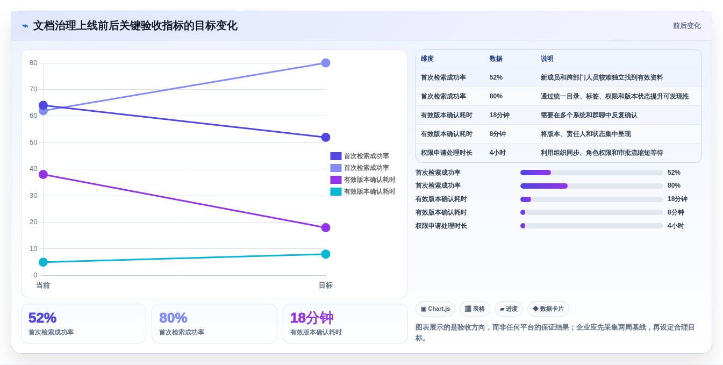Click the progress bar labeled 4小时

[x=592, y=226]
